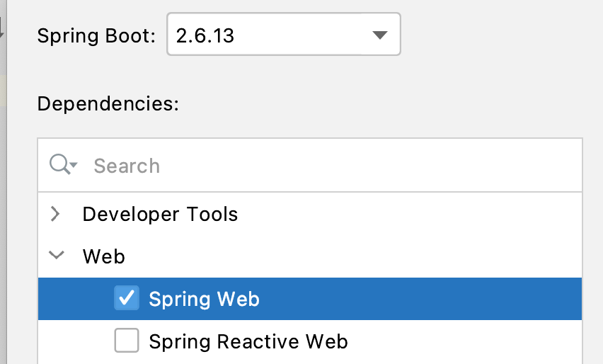This screenshot has width=603, height=364.
Task: Expand the Developer Tools category
Action: click(x=56, y=214)
